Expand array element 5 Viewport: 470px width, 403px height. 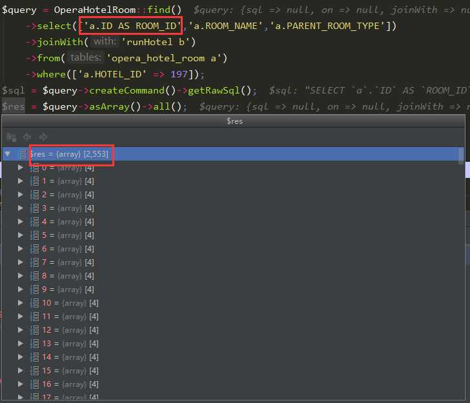tap(21, 235)
